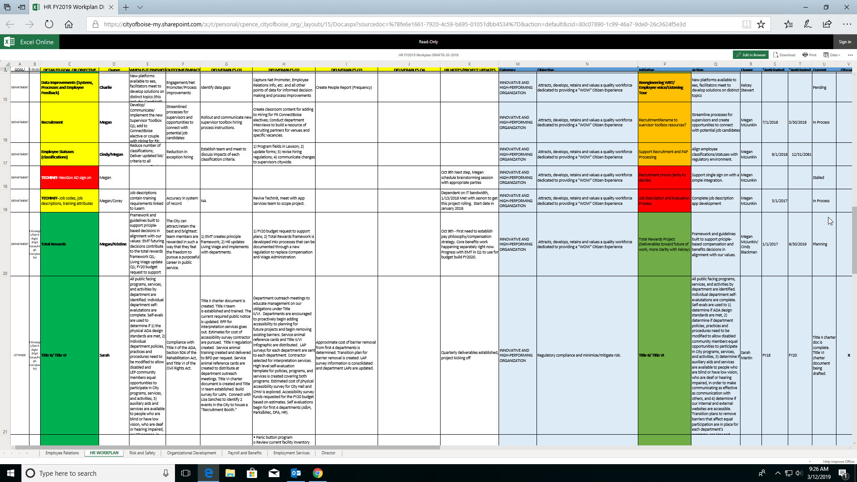The height and width of the screenshot is (482, 857).
Task: Go to the browser home page
Action: pyautogui.click(x=69, y=25)
